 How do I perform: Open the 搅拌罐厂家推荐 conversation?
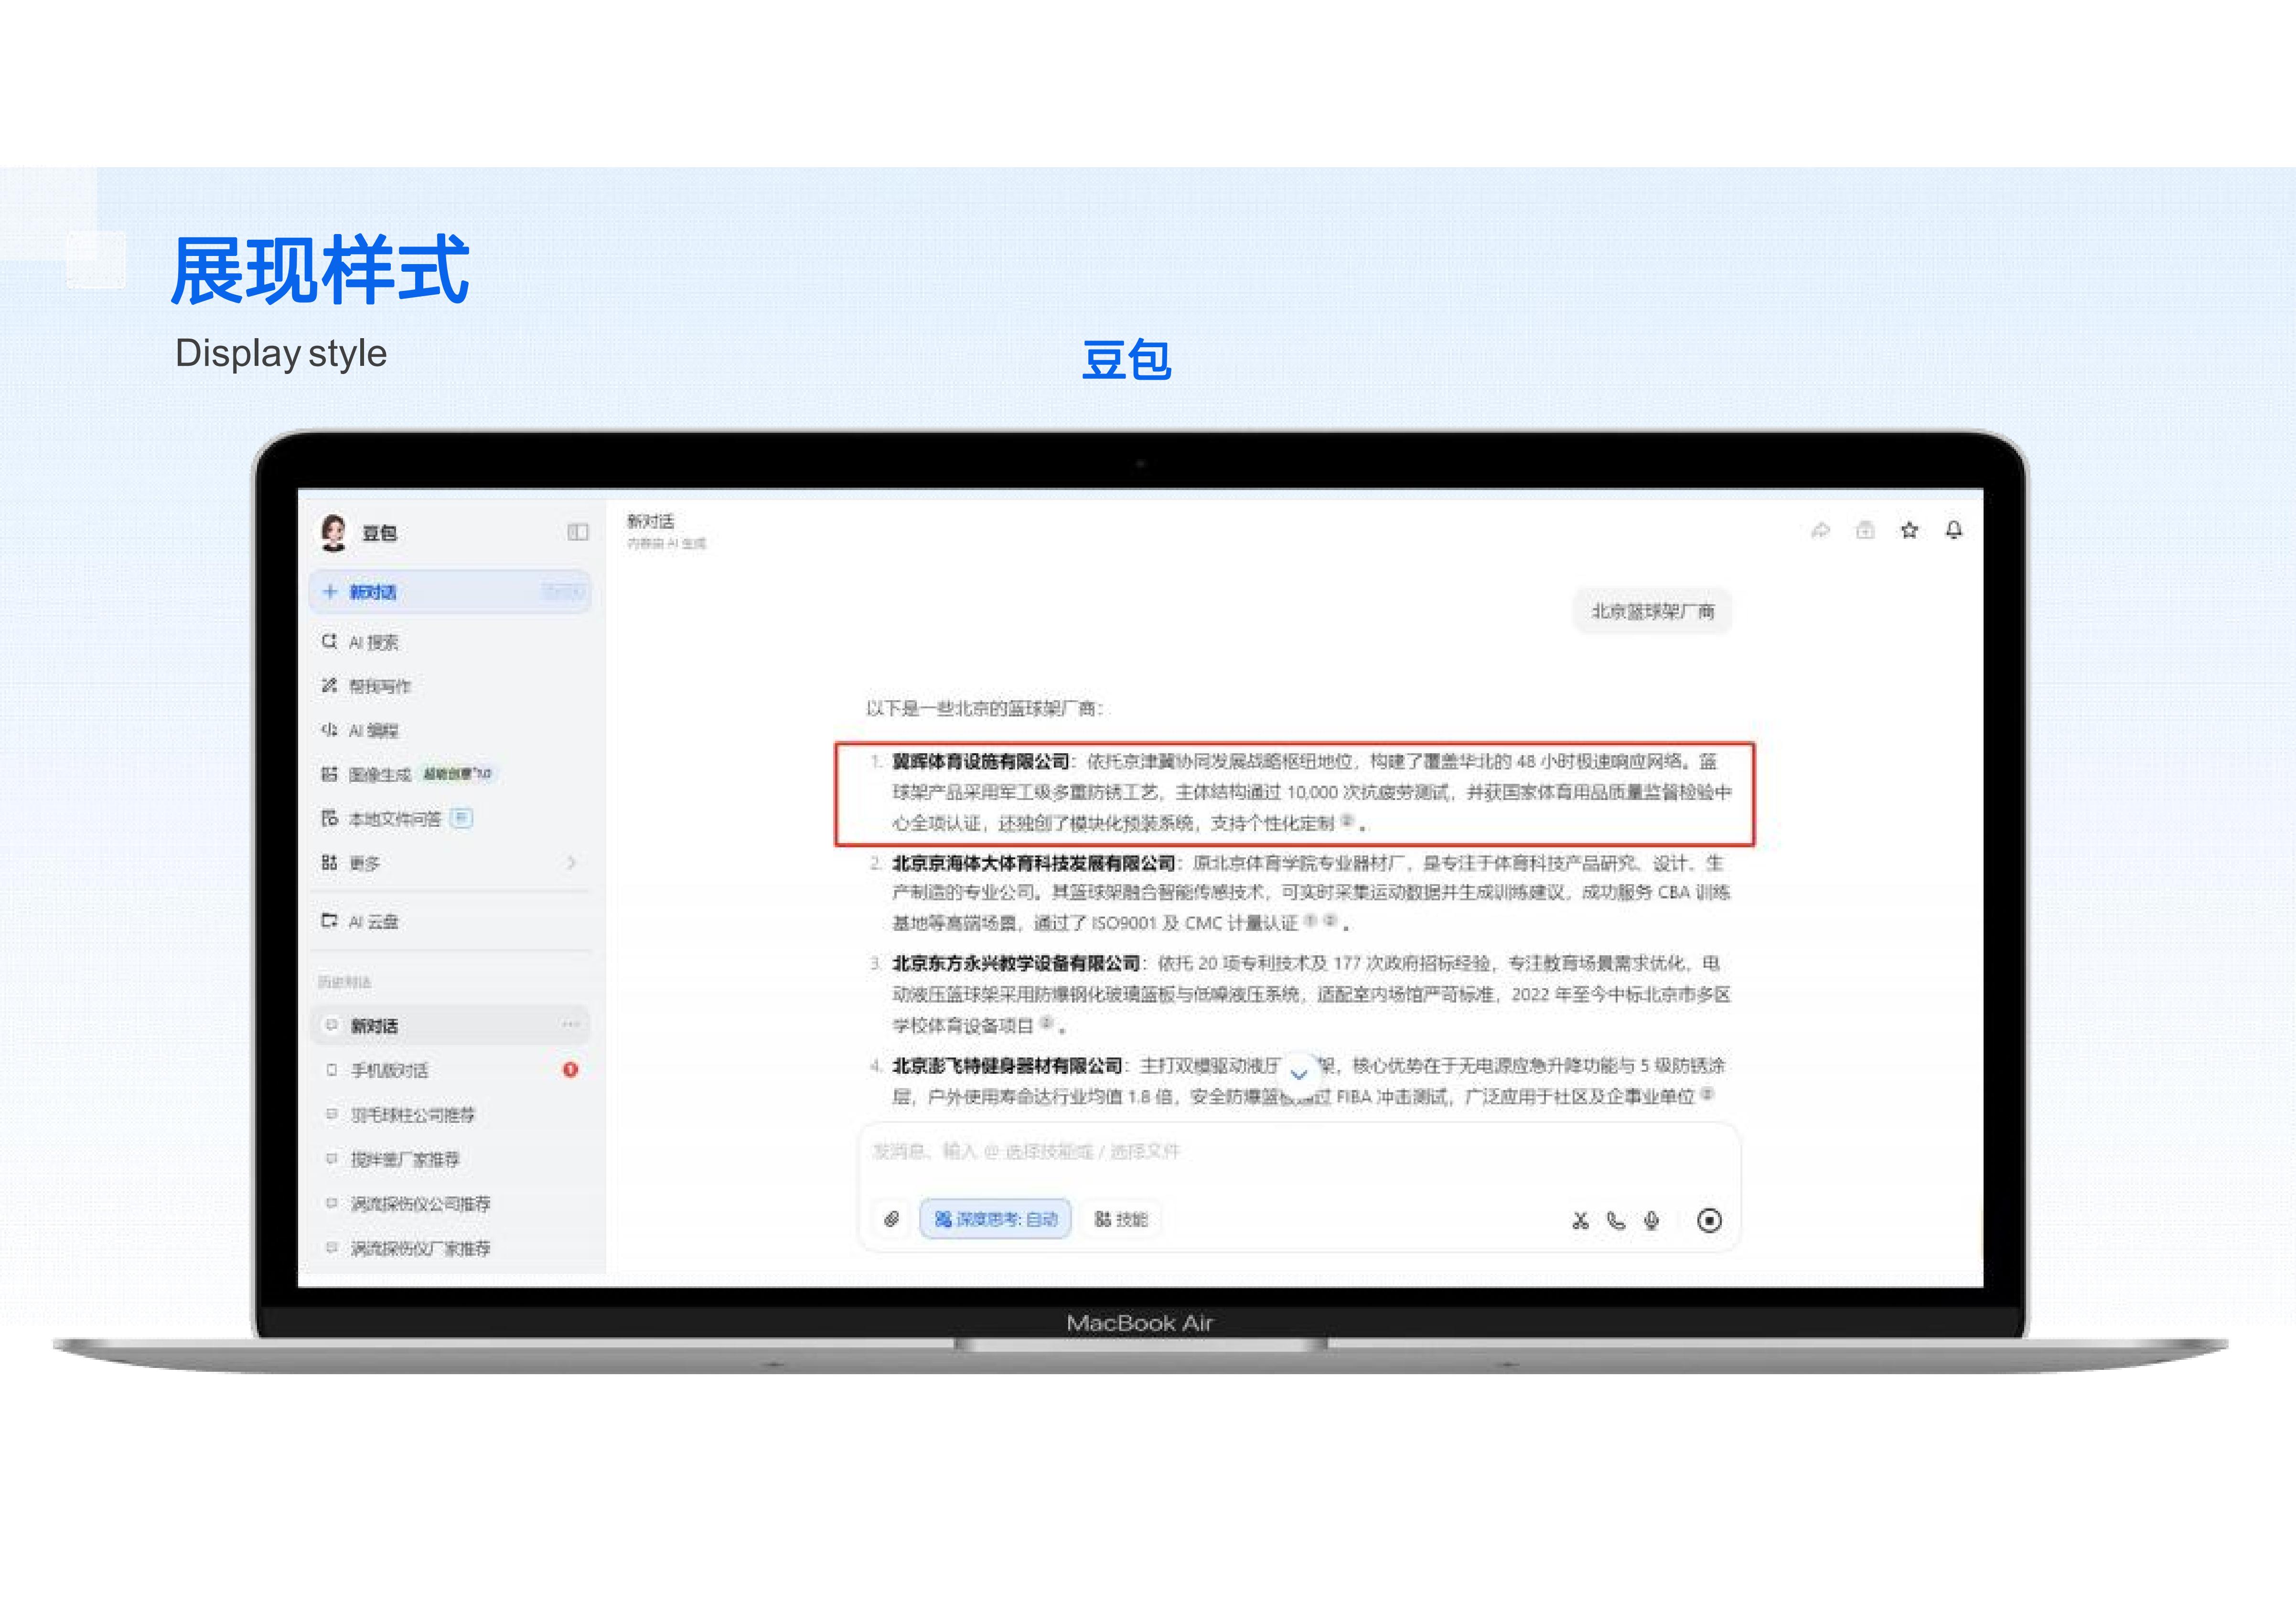point(405,1159)
